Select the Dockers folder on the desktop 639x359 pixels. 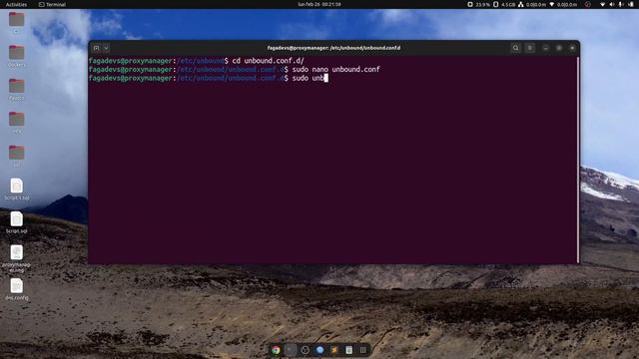coord(16,56)
